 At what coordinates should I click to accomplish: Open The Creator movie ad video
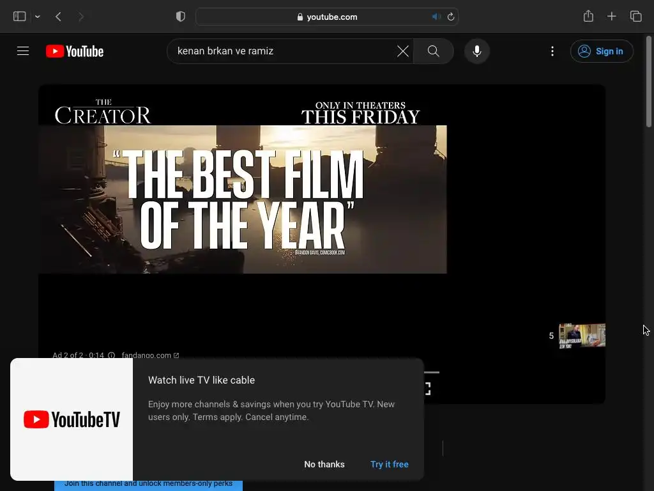[x=242, y=199]
